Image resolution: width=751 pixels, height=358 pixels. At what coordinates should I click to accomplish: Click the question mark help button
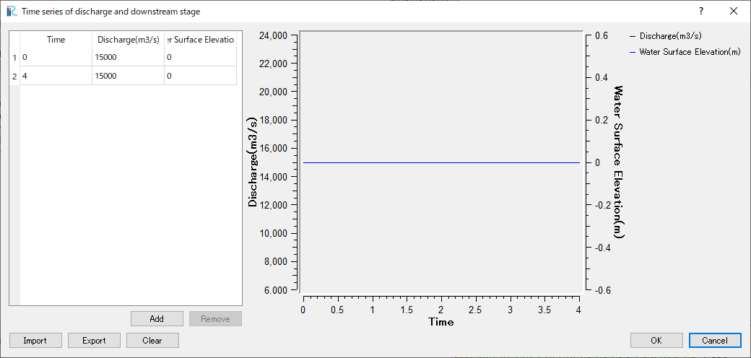tap(700, 12)
